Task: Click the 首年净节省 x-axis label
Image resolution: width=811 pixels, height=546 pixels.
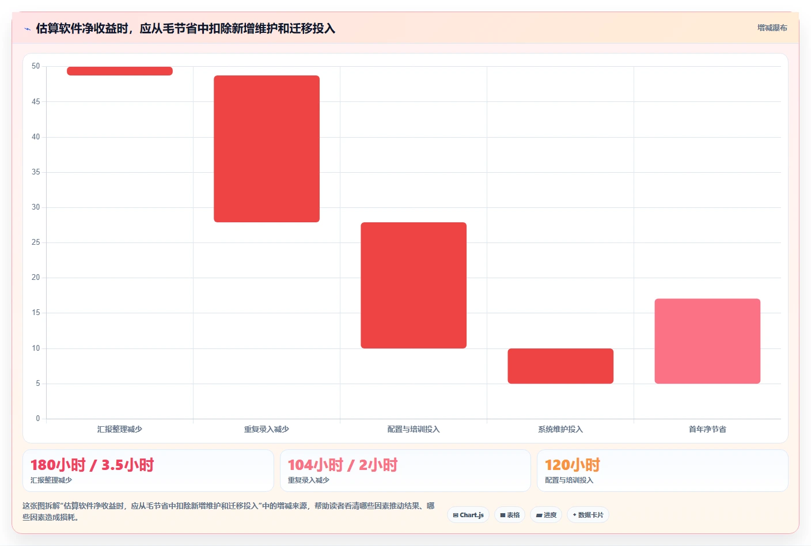Action: pos(707,429)
